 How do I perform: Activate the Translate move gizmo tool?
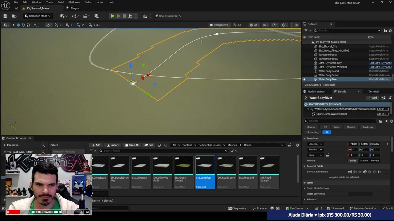coord(18,25)
